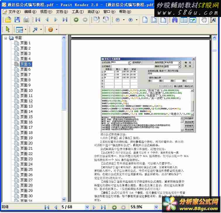Click the full screen view icon
This screenshot has height=213, width=221.
point(193,20)
